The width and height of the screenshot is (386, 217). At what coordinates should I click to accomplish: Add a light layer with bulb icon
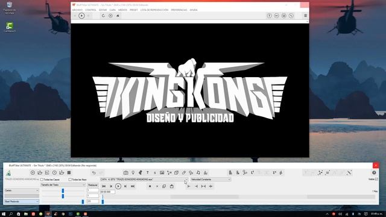point(133,173)
